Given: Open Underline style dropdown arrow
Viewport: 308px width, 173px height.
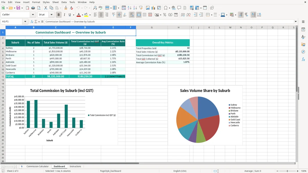Looking at the screenshot, I should click(73, 15).
